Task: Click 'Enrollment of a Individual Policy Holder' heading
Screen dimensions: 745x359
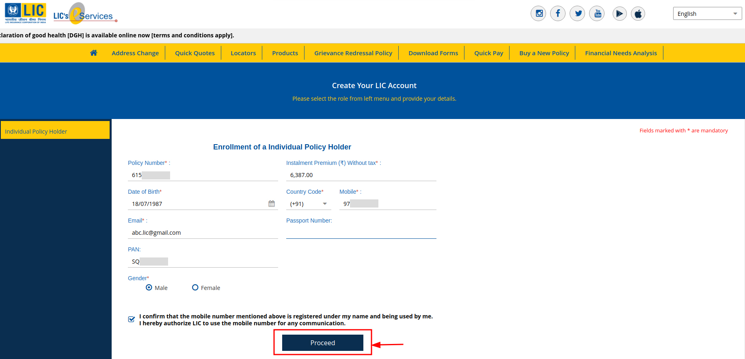Action: point(282,147)
